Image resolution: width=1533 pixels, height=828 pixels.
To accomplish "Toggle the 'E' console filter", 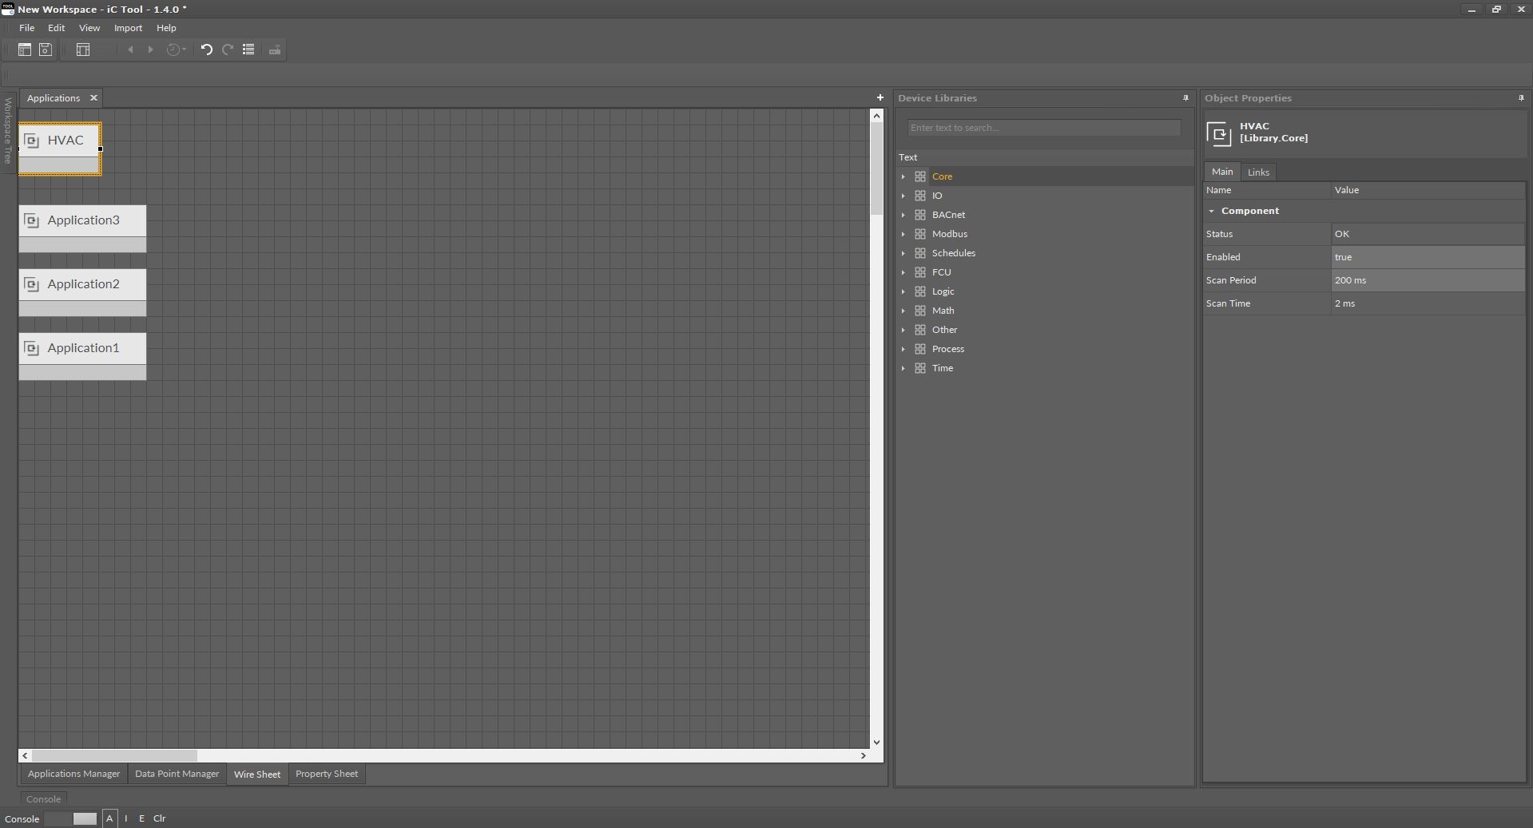I will pos(142,818).
